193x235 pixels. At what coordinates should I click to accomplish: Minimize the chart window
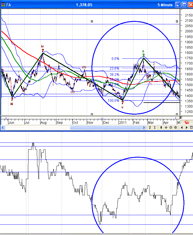coord(178,5)
